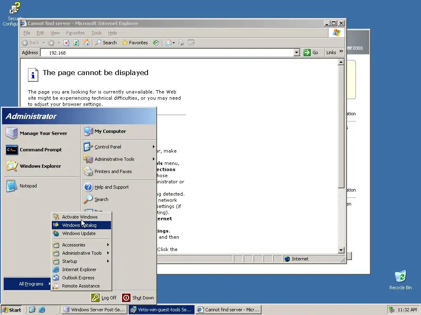Click the IE vertical scrollbar thumb
421x315 pixels.
click(x=341, y=127)
